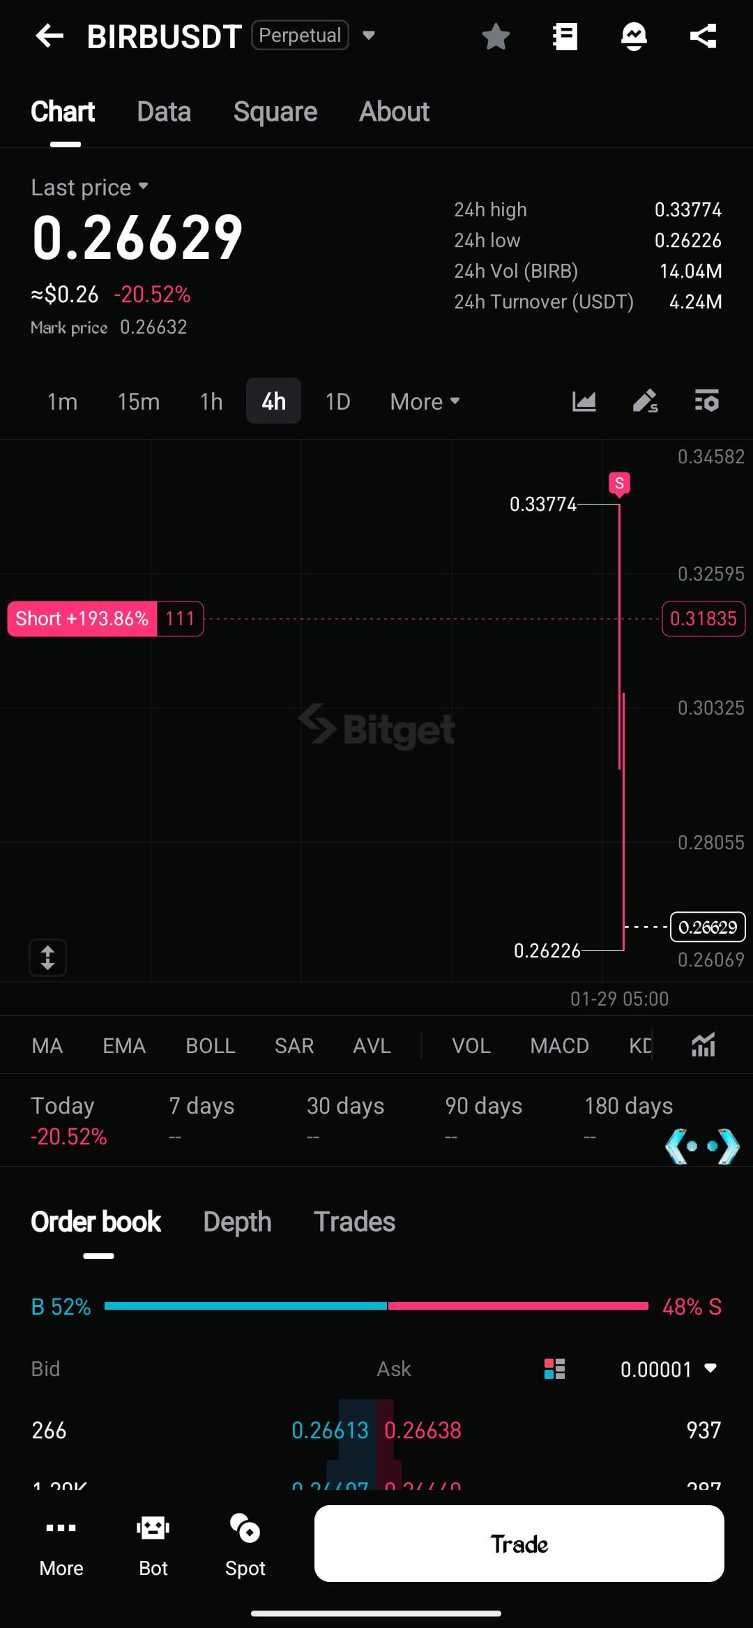The image size is (753, 1628).
Task: Tap the back arrow icon
Action: pos(50,36)
